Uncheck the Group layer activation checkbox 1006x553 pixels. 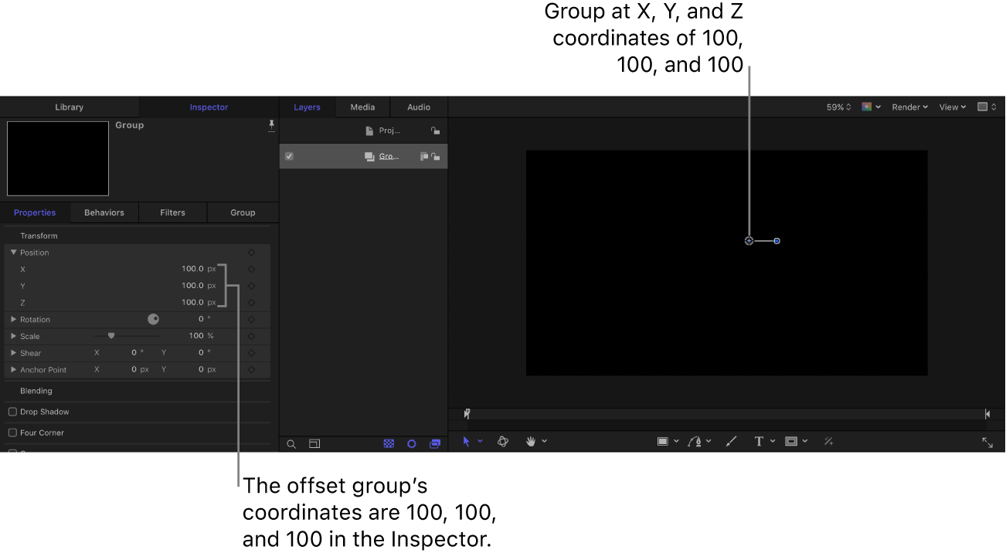[289, 156]
